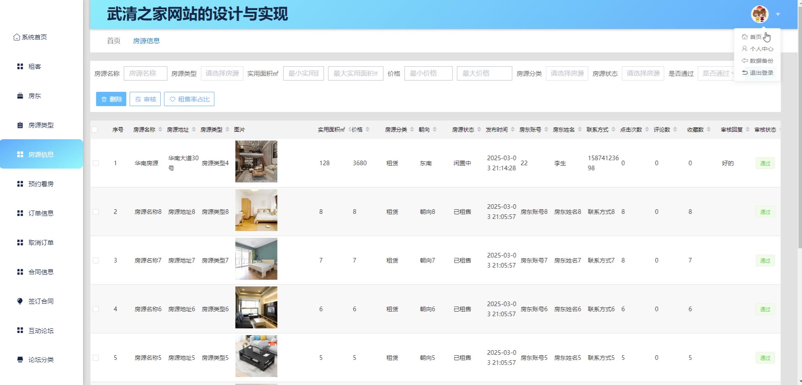
Task: Click the 房东 sidebar briefcase icon
Action: (x=20, y=96)
